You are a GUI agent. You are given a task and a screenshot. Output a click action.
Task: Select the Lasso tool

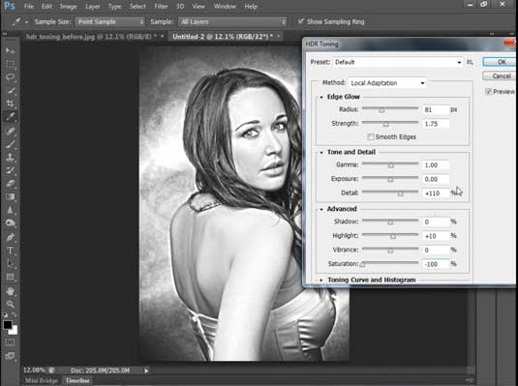pyautogui.click(x=10, y=77)
